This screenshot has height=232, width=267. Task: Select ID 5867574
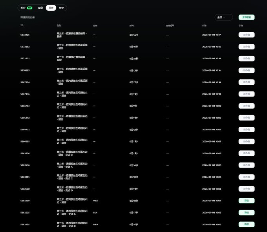(25, 82)
